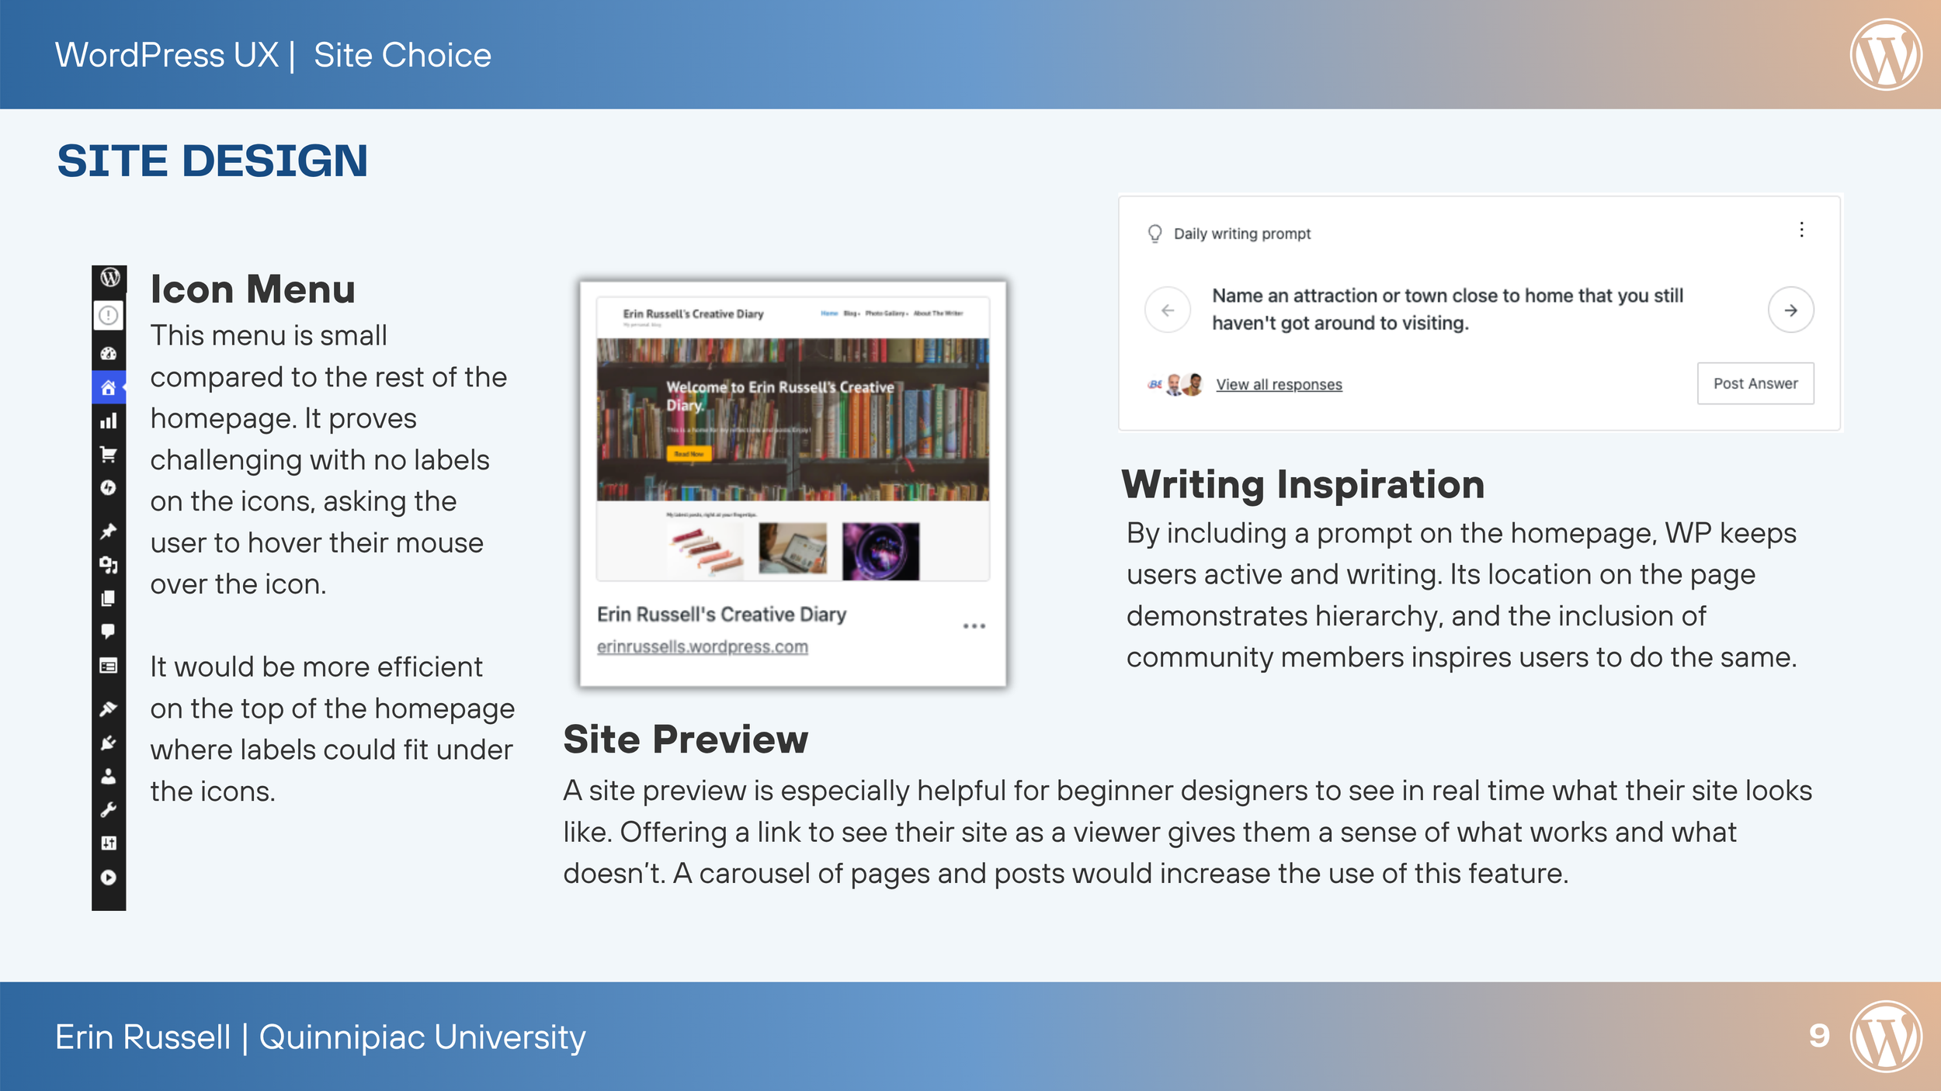Image resolution: width=1941 pixels, height=1091 pixels.
Task: Click the site preview thumbnail image
Action: pyautogui.click(x=793, y=438)
